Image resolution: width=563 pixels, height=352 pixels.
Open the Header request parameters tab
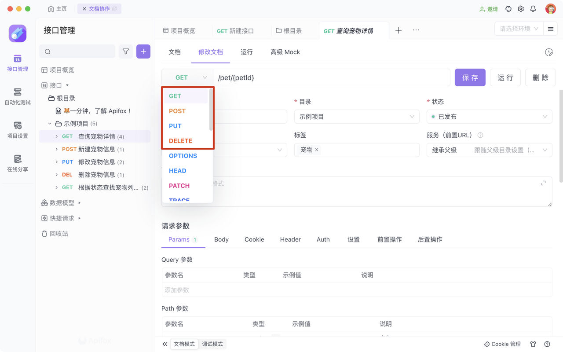tap(290, 239)
